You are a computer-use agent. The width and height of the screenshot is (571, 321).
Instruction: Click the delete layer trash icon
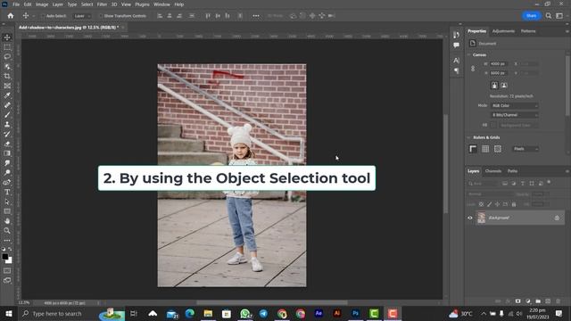pos(558,301)
